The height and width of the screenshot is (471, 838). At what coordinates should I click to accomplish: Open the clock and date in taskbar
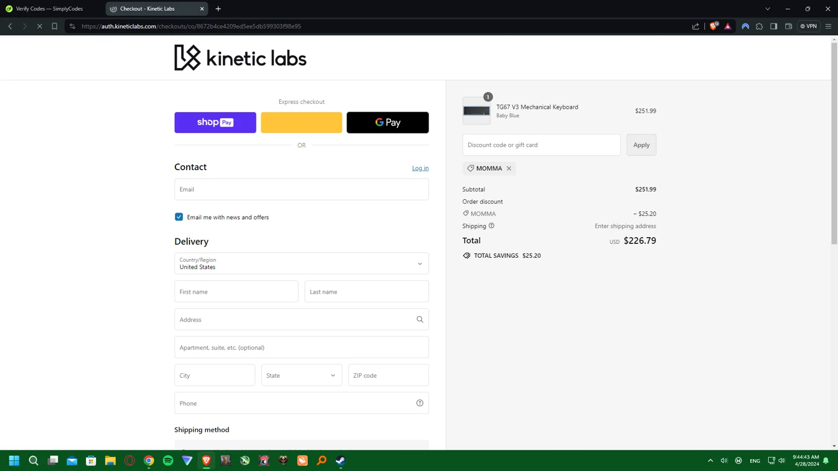806,460
